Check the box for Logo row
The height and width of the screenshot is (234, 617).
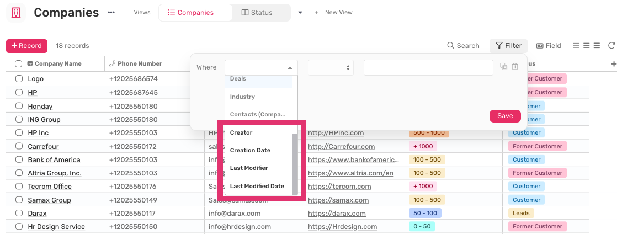pyautogui.click(x=19, y=79)
